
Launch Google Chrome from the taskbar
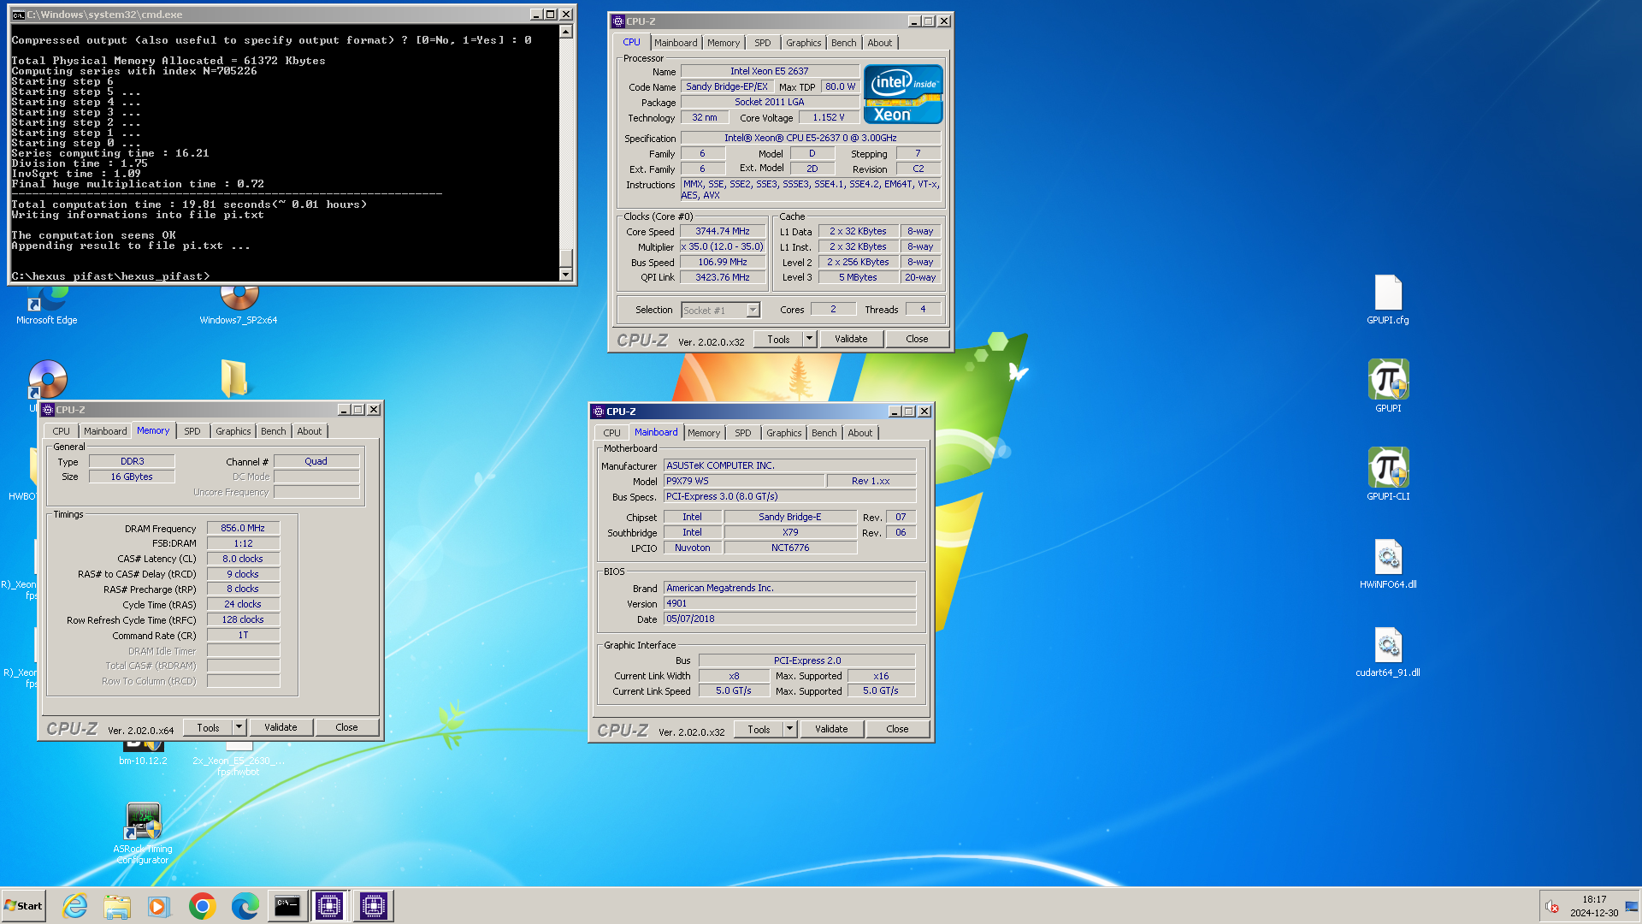pyautogui.click(x=203, y=906)
